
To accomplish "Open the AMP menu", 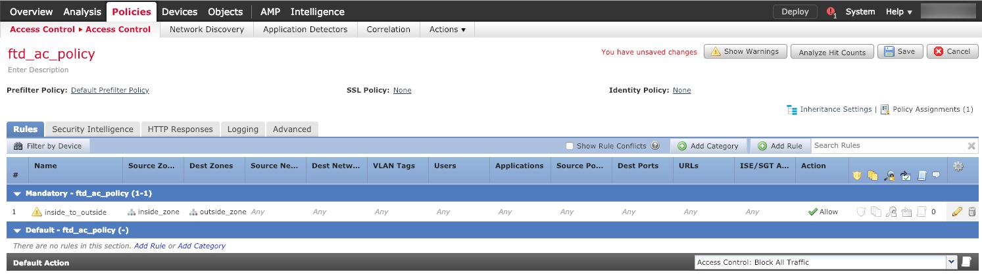I will click(270, 11).
